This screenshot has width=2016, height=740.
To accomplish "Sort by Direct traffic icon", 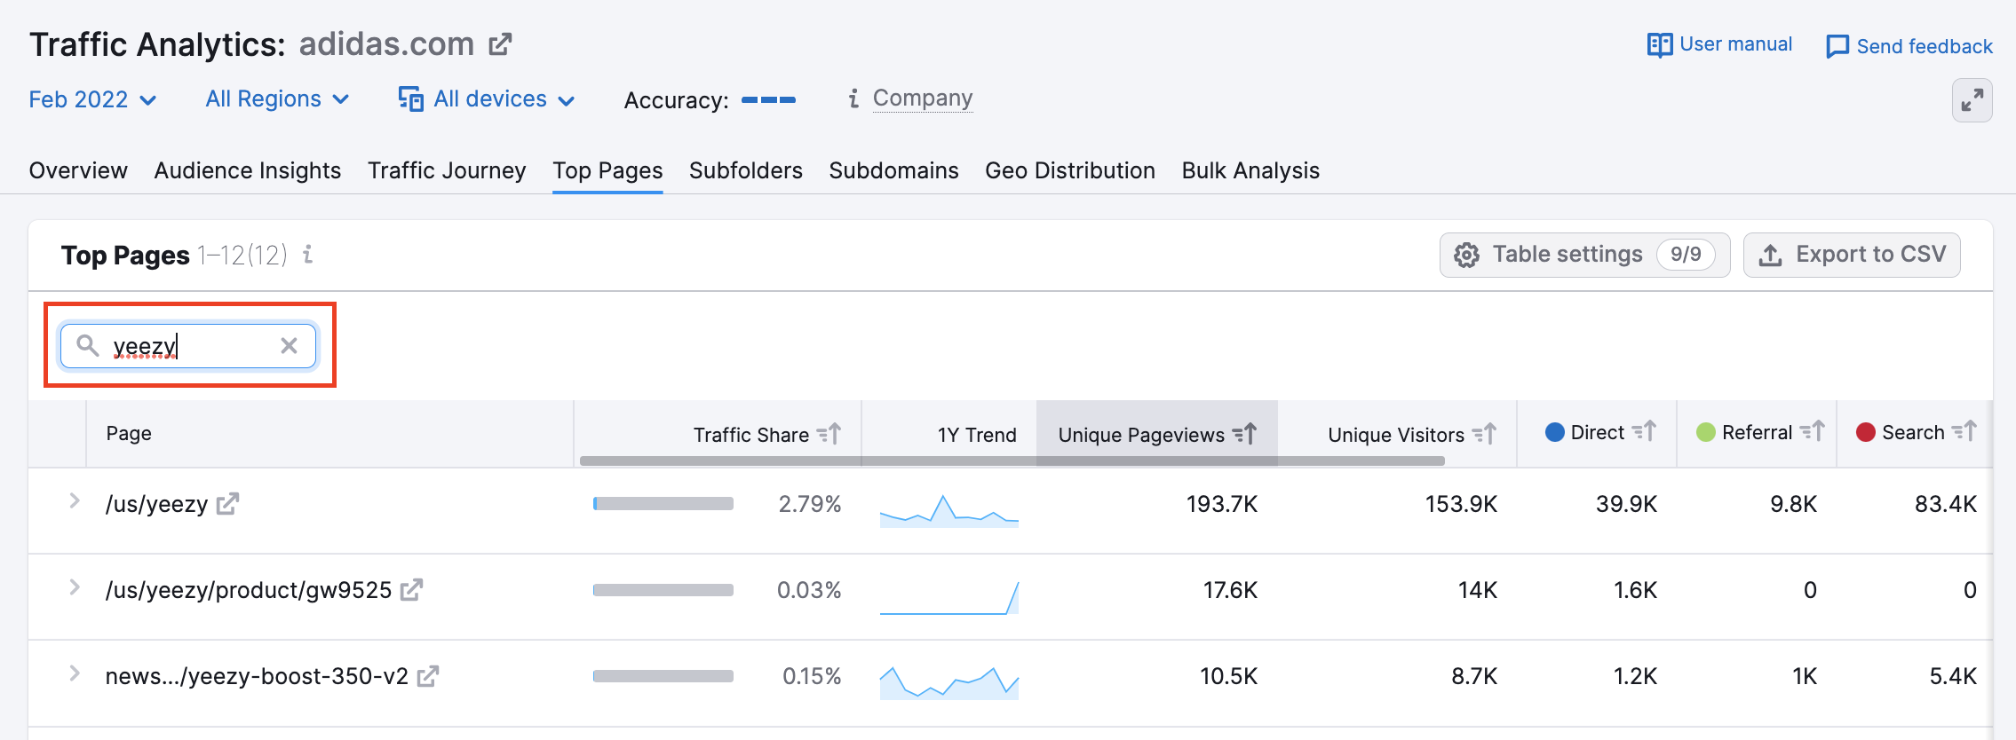I will 1644,431.
